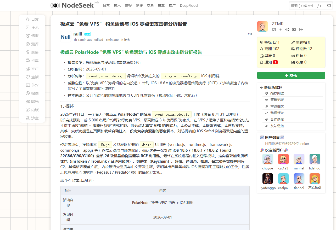This screenshot has width=336, height=230.
Task: Open new user cat123 avatar
Action: (283, 159)
